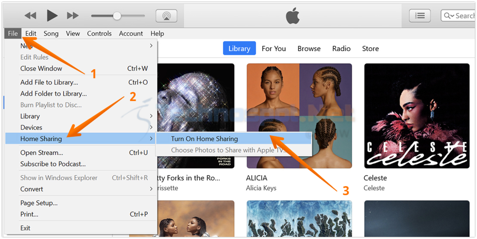Click the Apple logo in display

click(293, 16)
